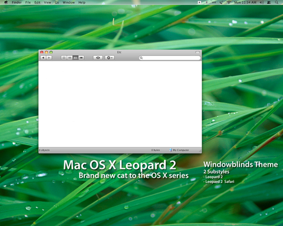Switch to list view in toolbar
Screen dimensions: 283x226
click(70, 58)
